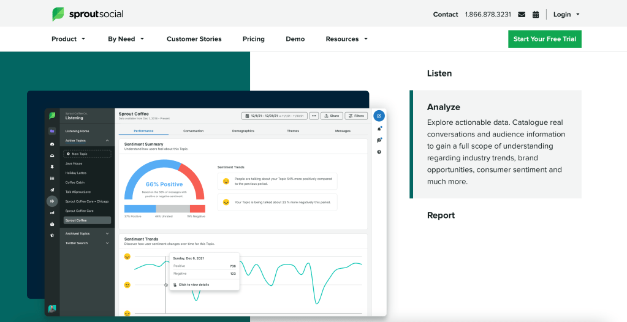Click the Sprout Social leaf logo
This screenshot has height=322, width=627.
pos(58,14)
